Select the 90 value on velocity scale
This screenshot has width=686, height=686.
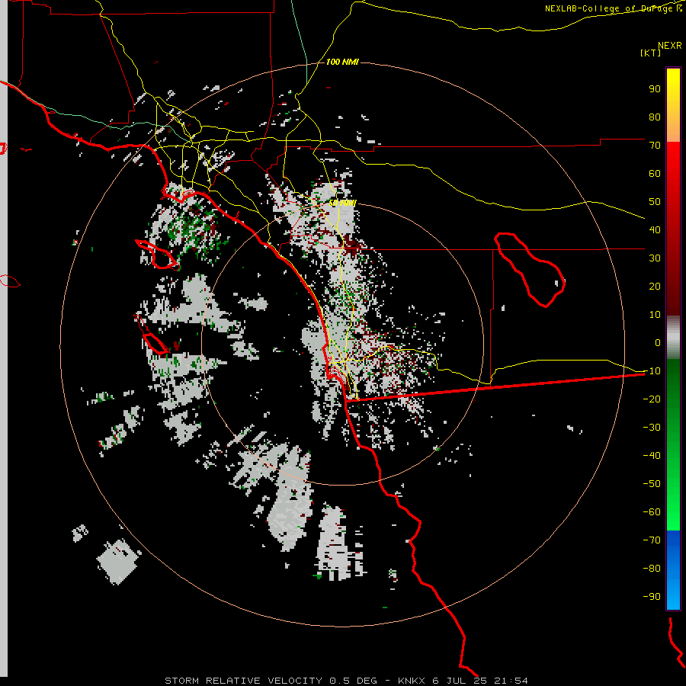[655, 89]
